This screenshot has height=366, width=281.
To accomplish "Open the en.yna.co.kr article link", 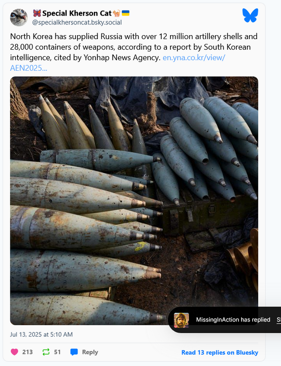I will pos(117,62).
